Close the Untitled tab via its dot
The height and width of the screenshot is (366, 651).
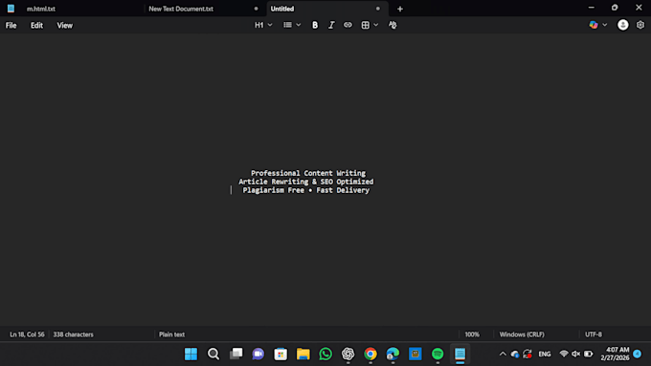coord(378,9)
